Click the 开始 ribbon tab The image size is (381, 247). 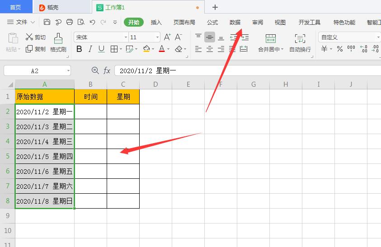(134, 22)
